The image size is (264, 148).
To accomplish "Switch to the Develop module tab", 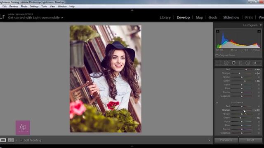I will click(183, 17).
